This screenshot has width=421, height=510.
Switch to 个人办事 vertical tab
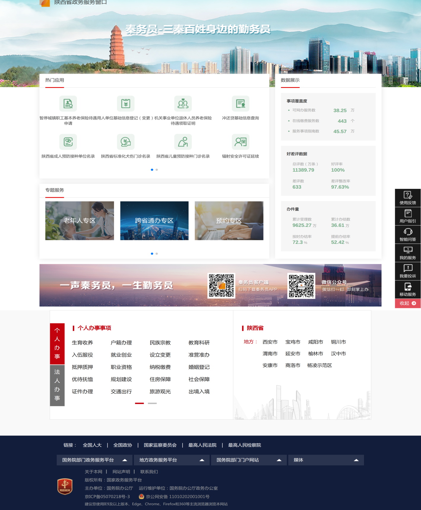(x=57, y=344)
